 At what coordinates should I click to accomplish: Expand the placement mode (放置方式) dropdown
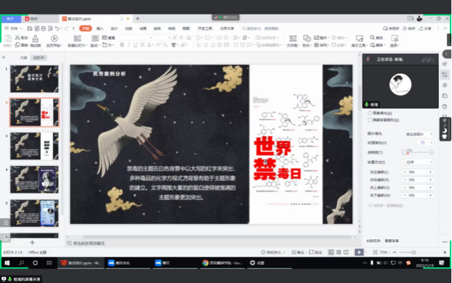[x=418, y=161]
